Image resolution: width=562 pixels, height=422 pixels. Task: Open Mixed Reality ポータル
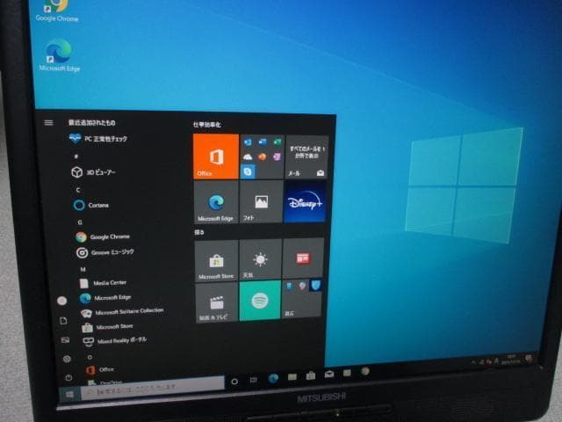pyautogui.click(x=115, y=340)
